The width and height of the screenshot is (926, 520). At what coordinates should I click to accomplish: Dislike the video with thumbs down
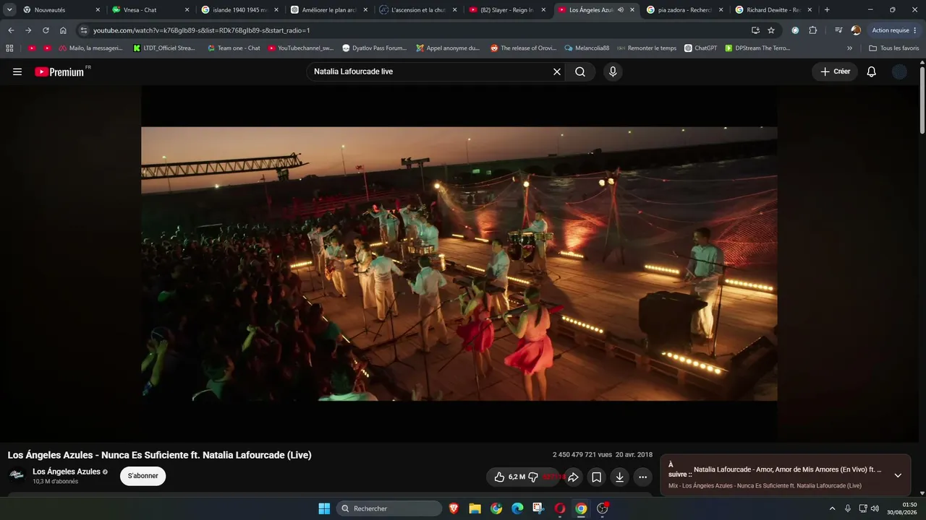(x=533, y=477)
